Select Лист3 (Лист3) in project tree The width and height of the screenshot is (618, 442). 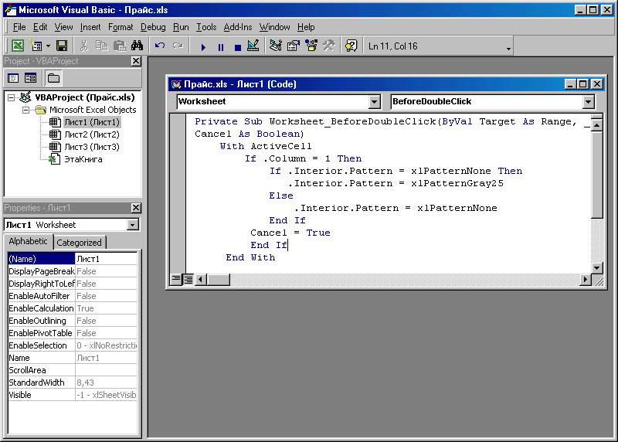pyautogui.click(x=91, y=147)
